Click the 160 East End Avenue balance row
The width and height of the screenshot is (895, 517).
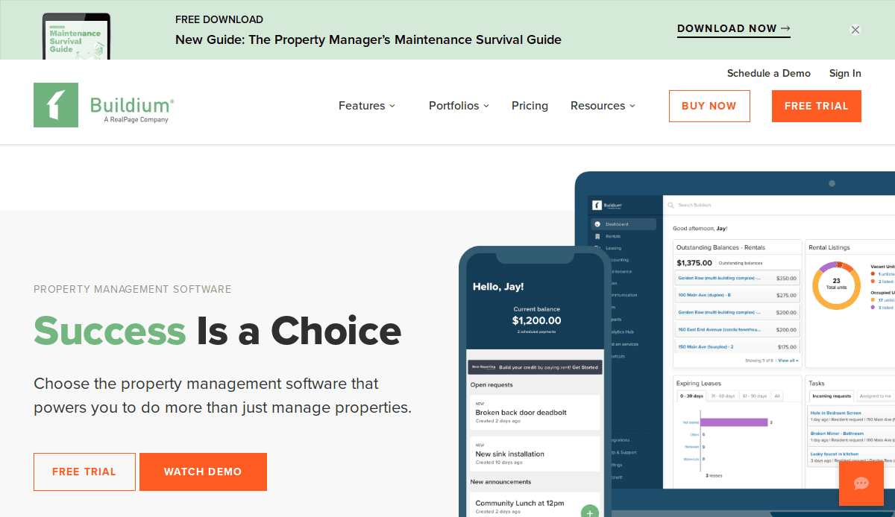tap(737, 329)
